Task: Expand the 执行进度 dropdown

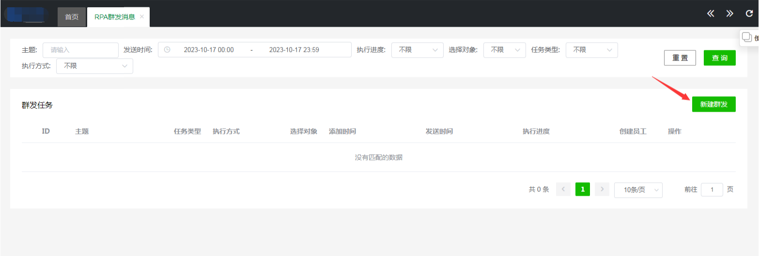Action: [x=417, y=50]
